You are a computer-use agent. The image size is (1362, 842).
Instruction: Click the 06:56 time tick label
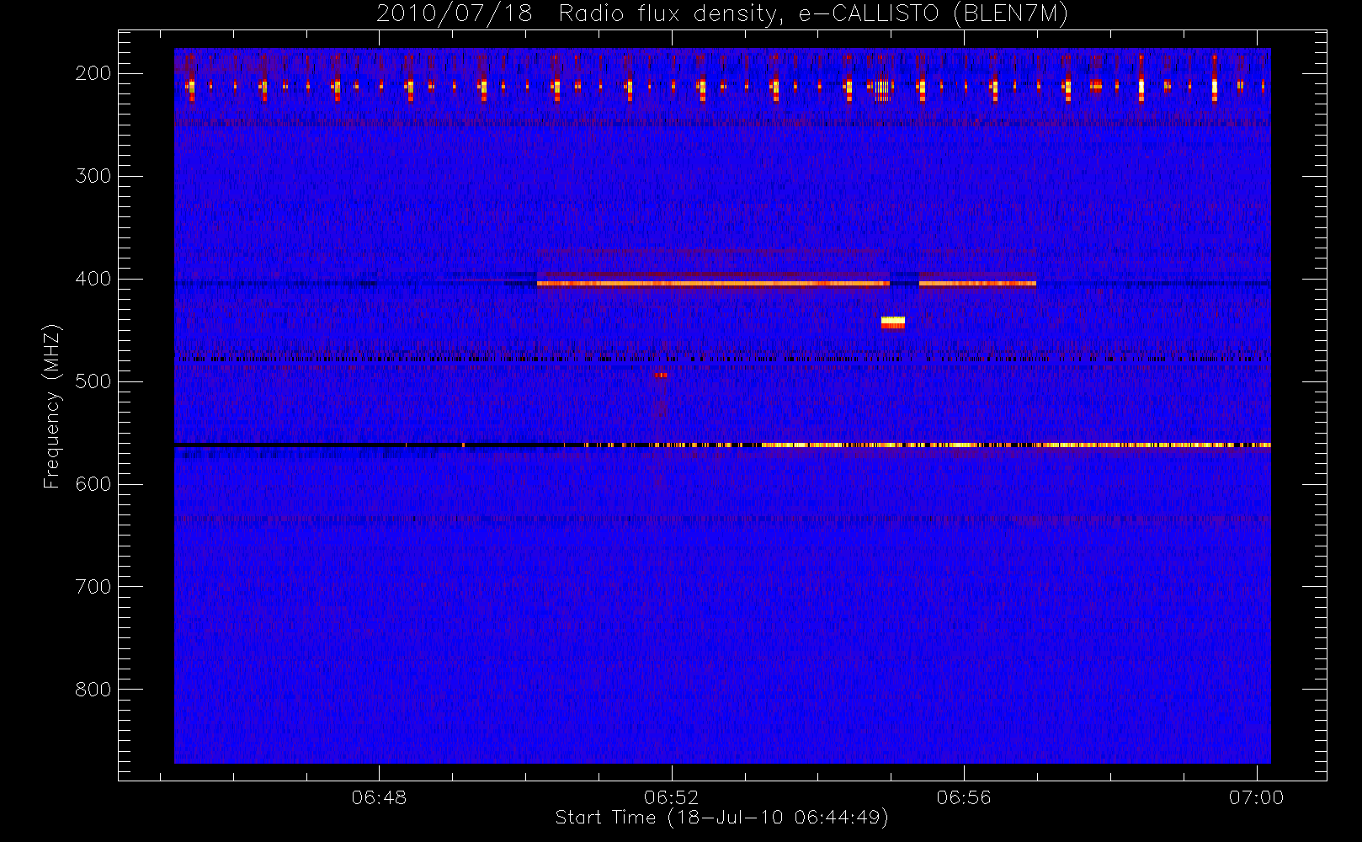tap(964, 797)
